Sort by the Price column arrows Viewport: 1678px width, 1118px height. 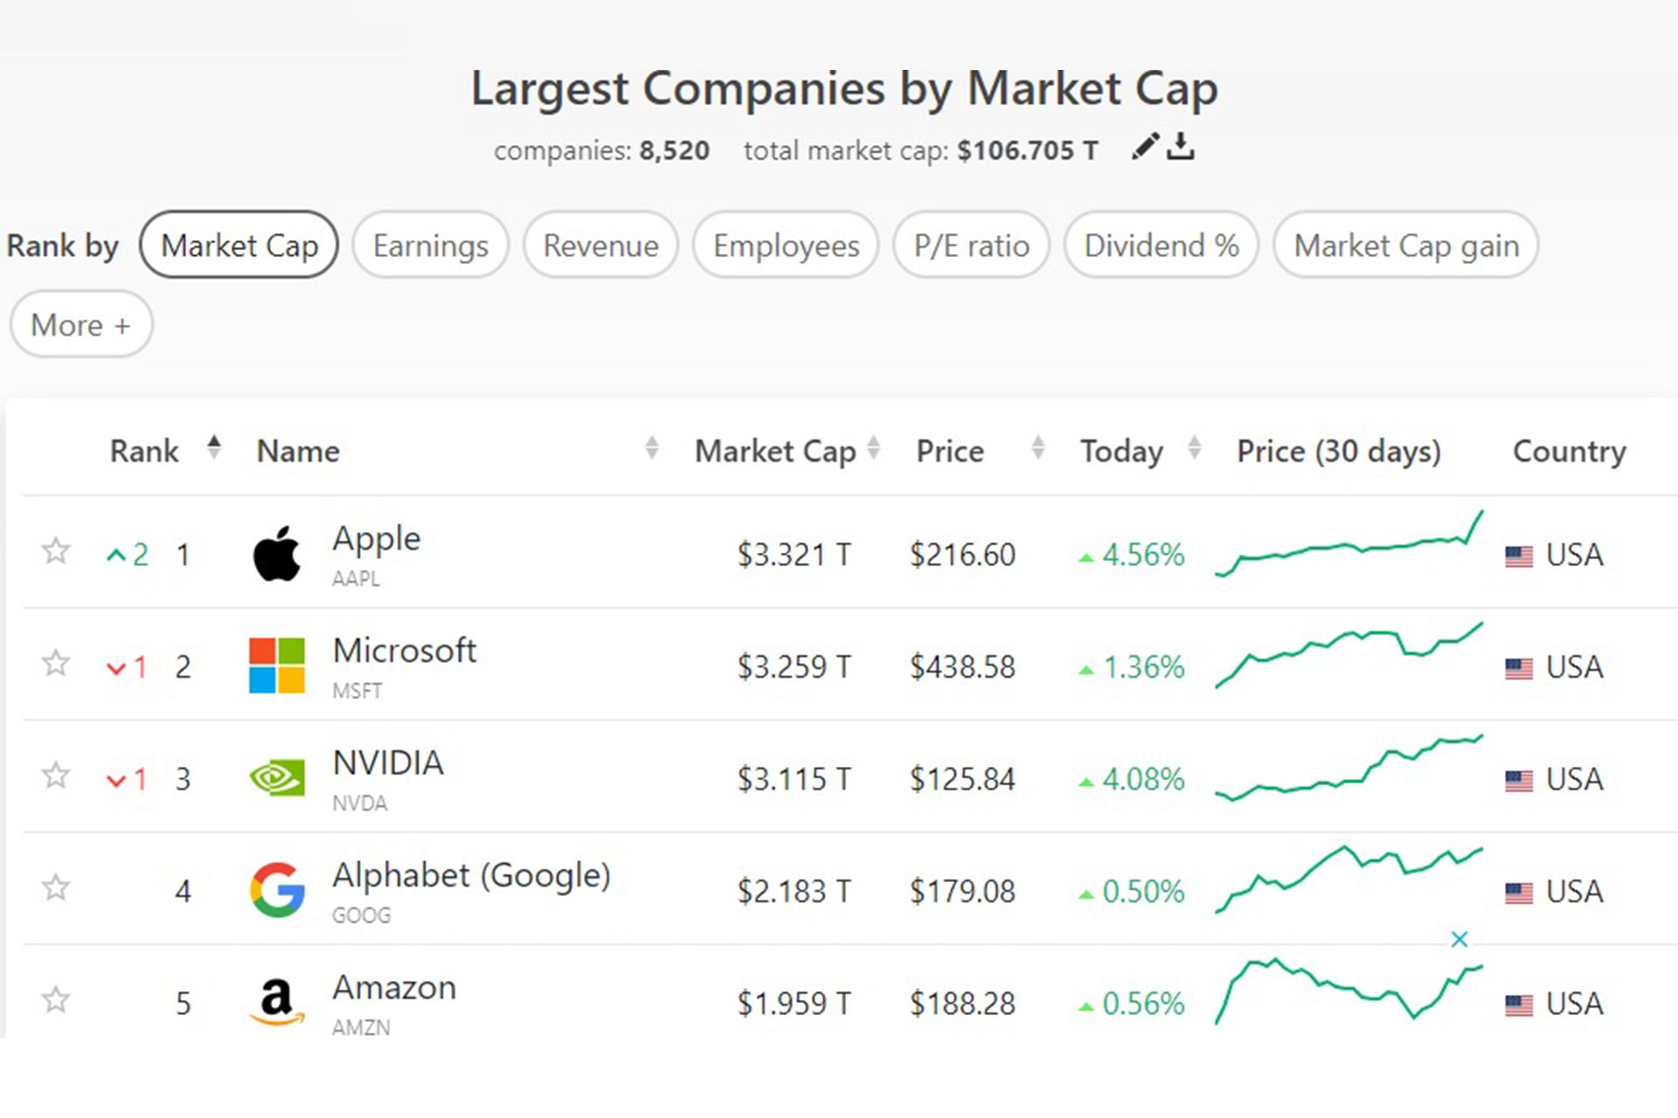pyautogui.click(x=1037, y=449)
